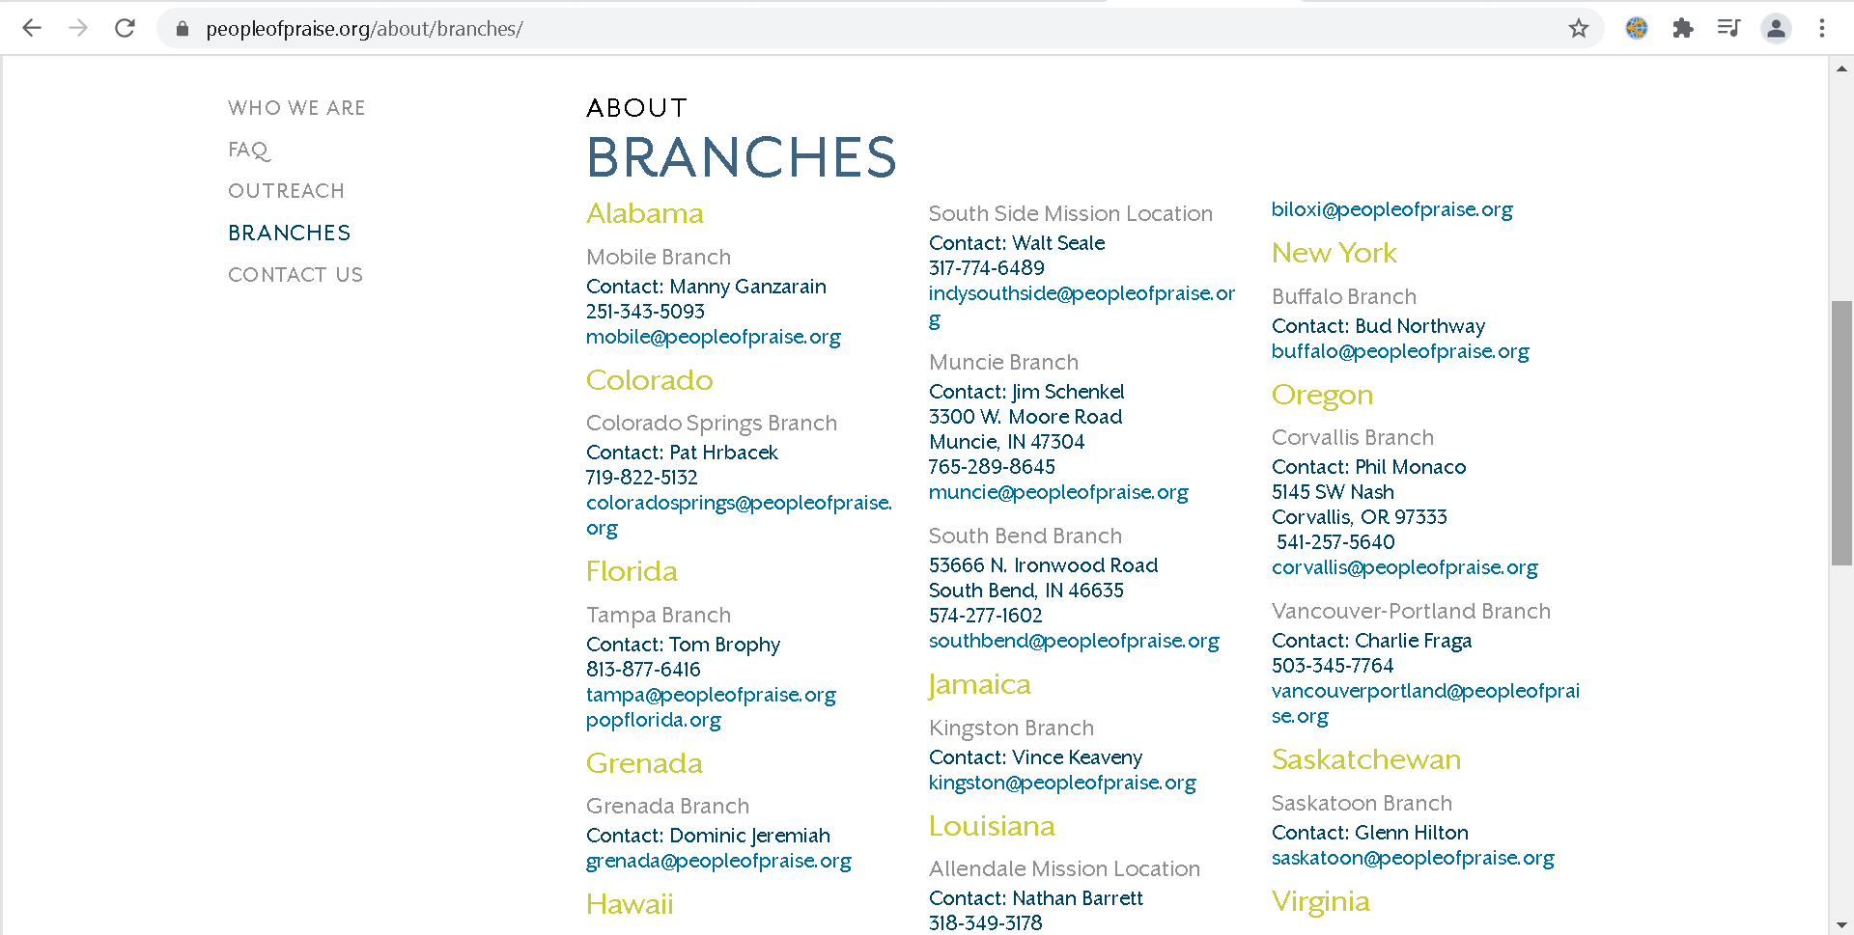Open the globe browser extension

click(x=1637, y=29)
